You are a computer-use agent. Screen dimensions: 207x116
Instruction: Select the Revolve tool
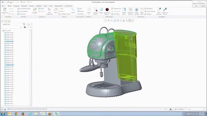(81, 14)
